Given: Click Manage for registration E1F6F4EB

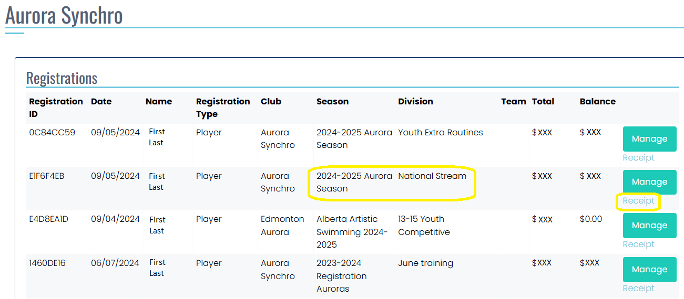Looking at the screenshot, I should (649, 182).
